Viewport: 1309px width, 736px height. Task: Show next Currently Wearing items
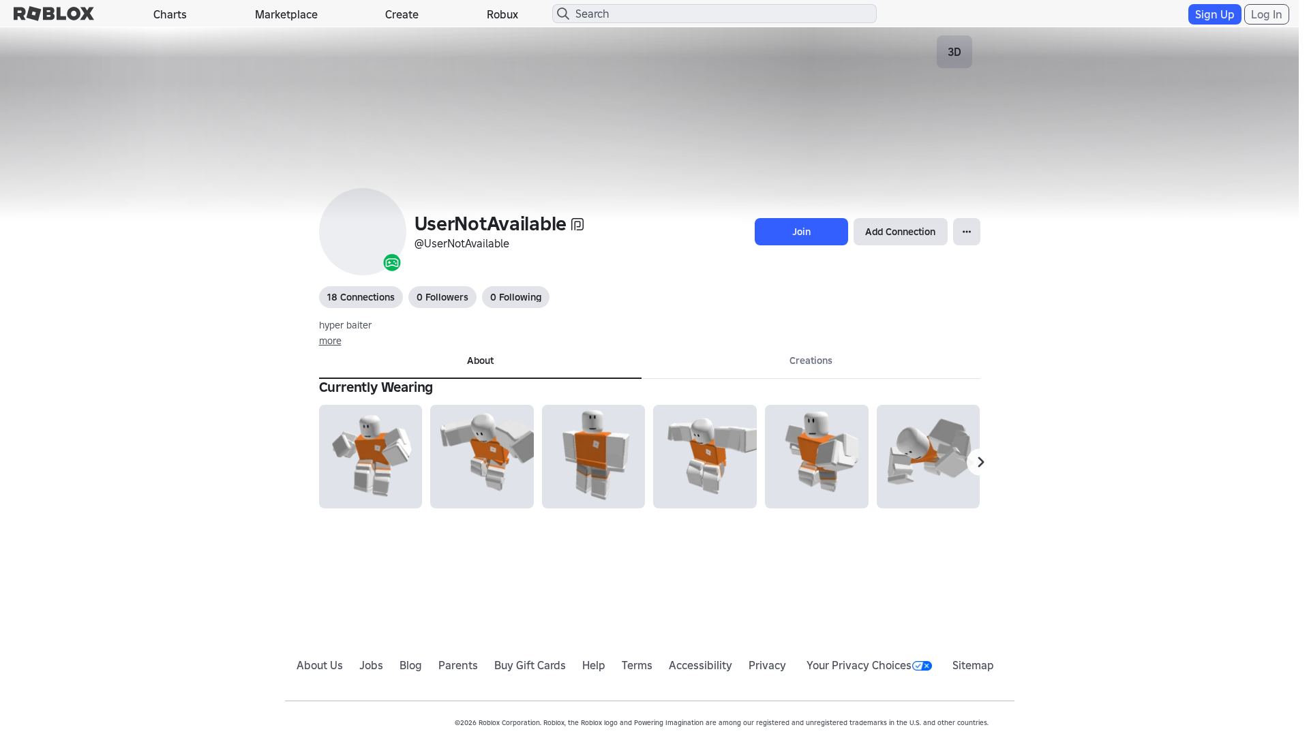pos(980,462)
